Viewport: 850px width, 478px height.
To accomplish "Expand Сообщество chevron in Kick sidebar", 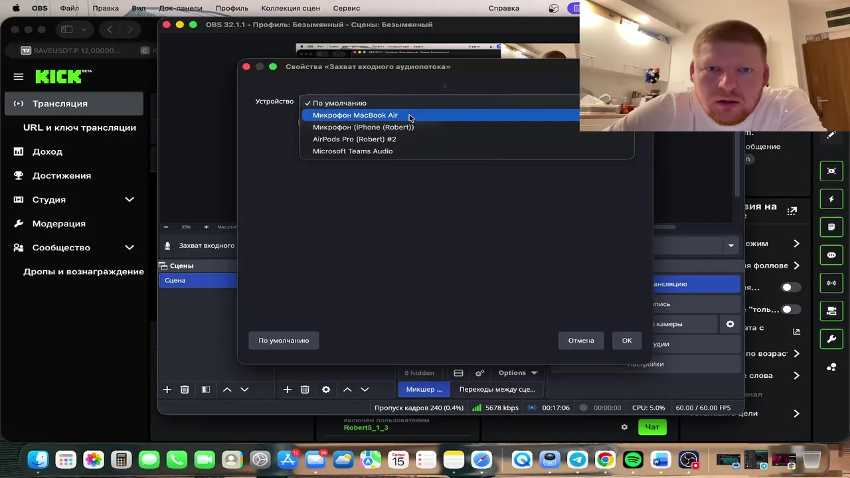I will pos(129,248).
